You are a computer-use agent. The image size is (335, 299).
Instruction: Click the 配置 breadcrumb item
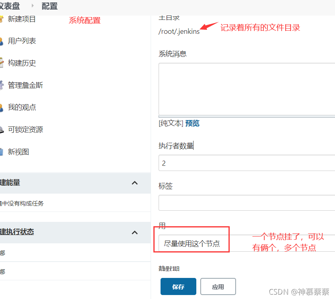click(50, 6)
